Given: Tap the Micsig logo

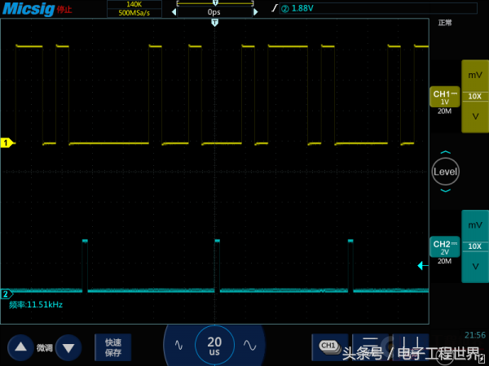Looking at the screenshot, I should pos(29,9).
